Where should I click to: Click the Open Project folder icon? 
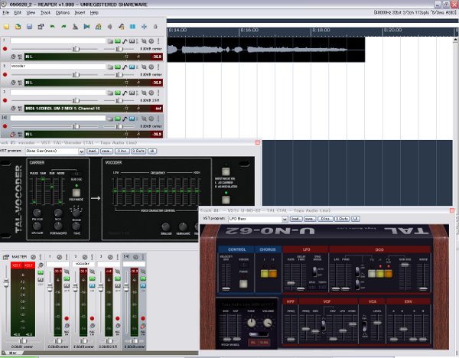(18, 27)
